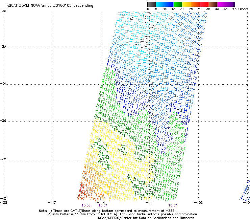Click the latitude label '-34'
Viewport: 250px width, 220px height.
click(3, 83)
